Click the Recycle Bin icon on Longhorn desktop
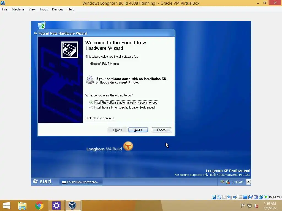The width and height of the screenshot is (282, 211). tap(42, 25)
